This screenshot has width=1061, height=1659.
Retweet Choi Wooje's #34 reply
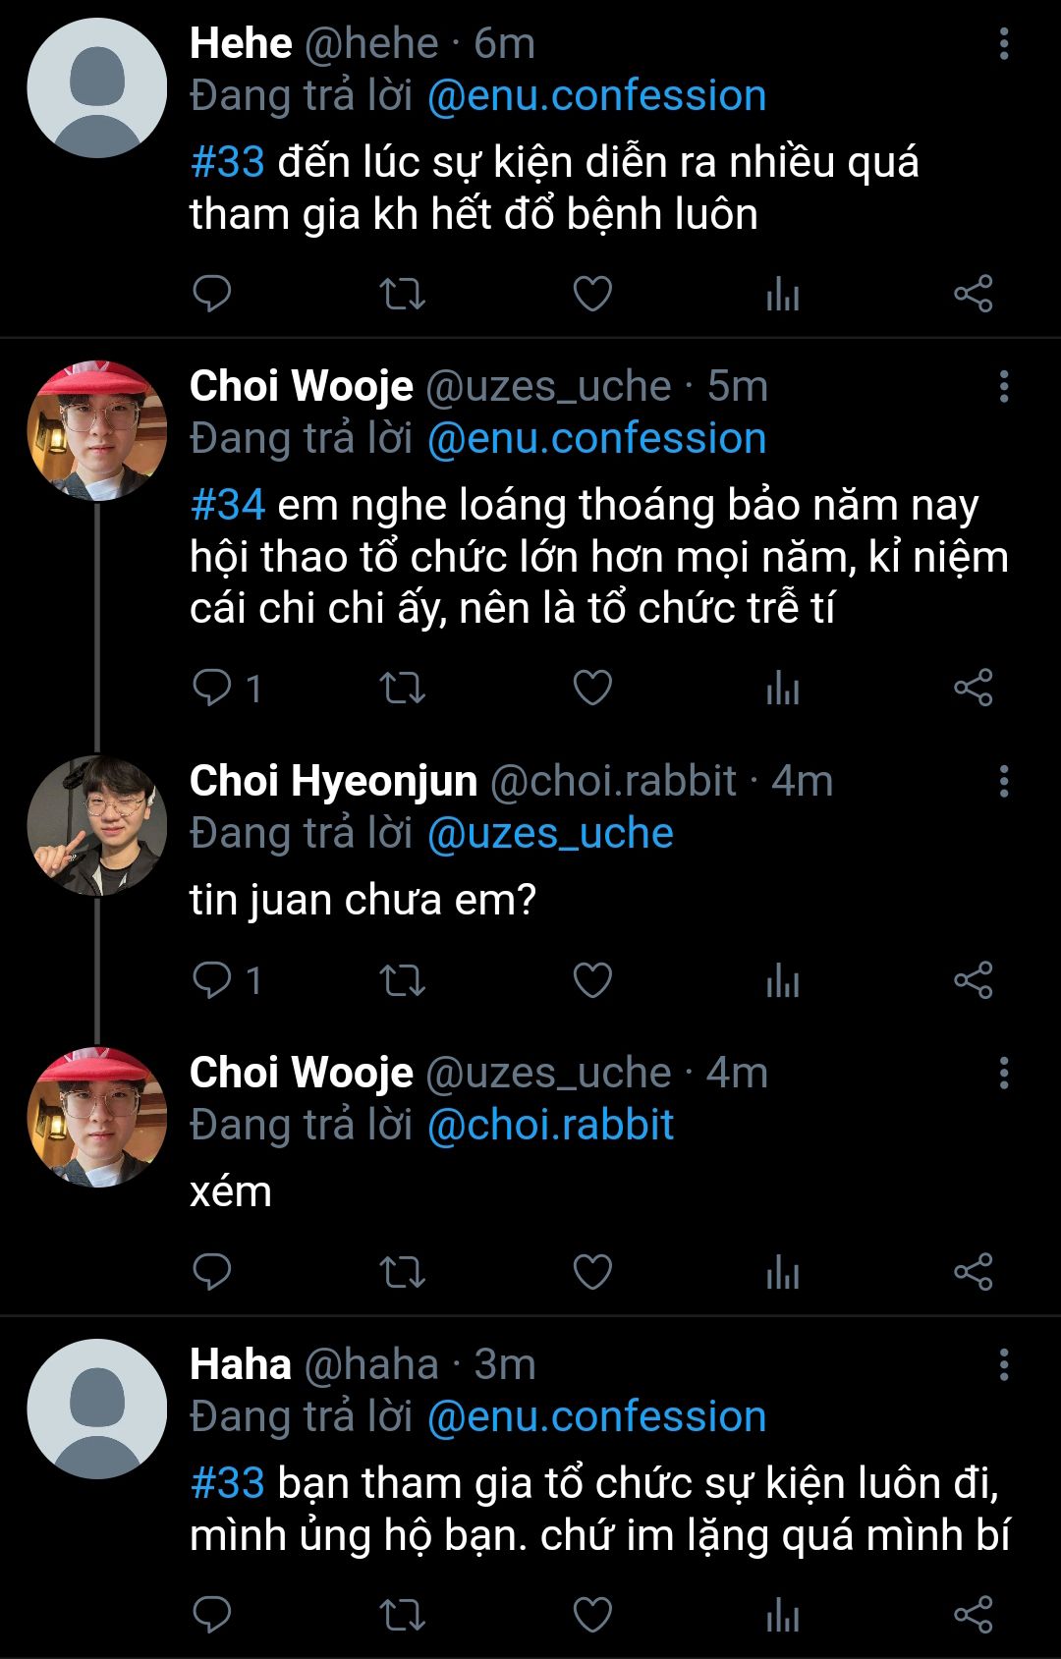pos(402,688)
